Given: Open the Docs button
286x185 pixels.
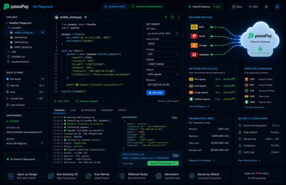Looking at the screenshot, I should coord(237,7).
